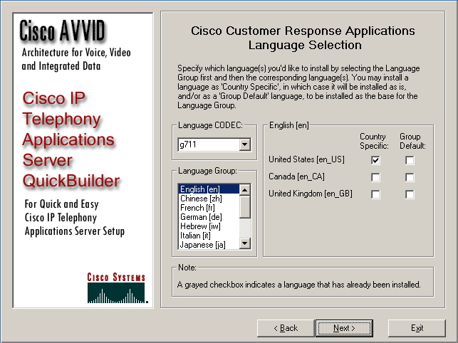Screen dimensions: 458x343
Task: Tick Country Specific for Canada
Action: tap(375, 177)
